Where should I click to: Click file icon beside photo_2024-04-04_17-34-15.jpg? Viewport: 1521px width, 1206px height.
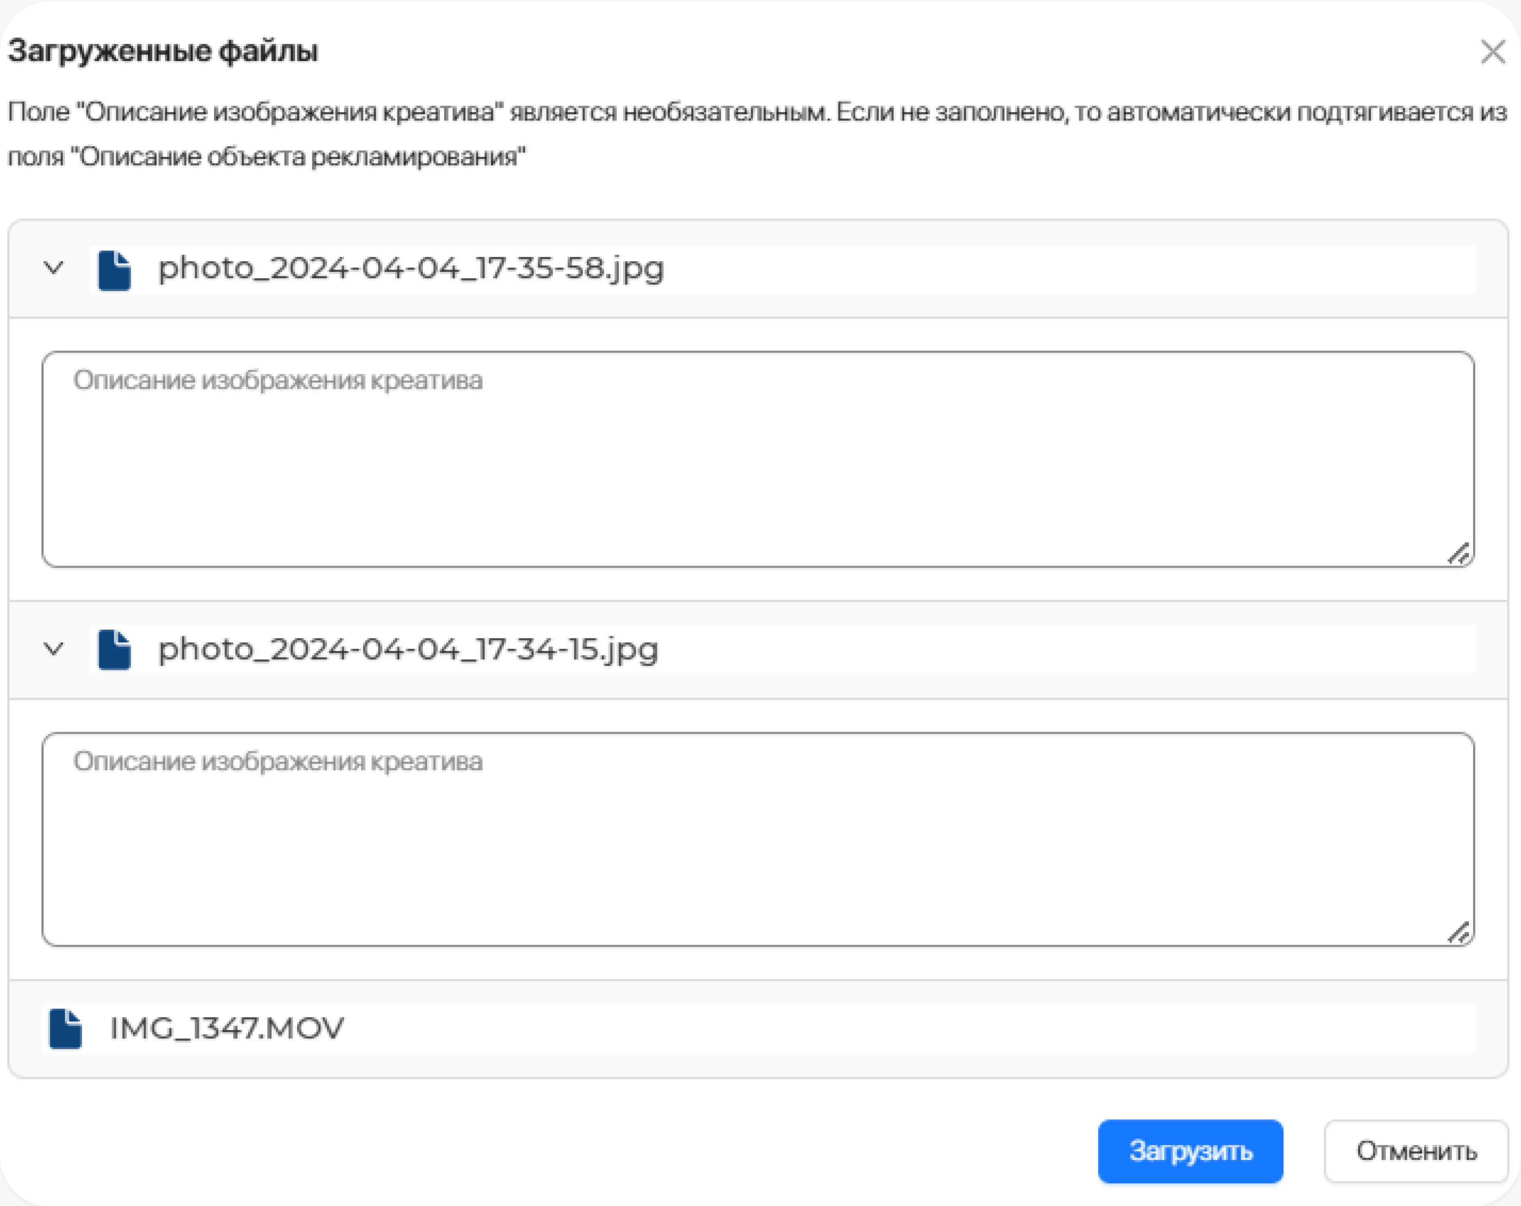tap(114, 650)
